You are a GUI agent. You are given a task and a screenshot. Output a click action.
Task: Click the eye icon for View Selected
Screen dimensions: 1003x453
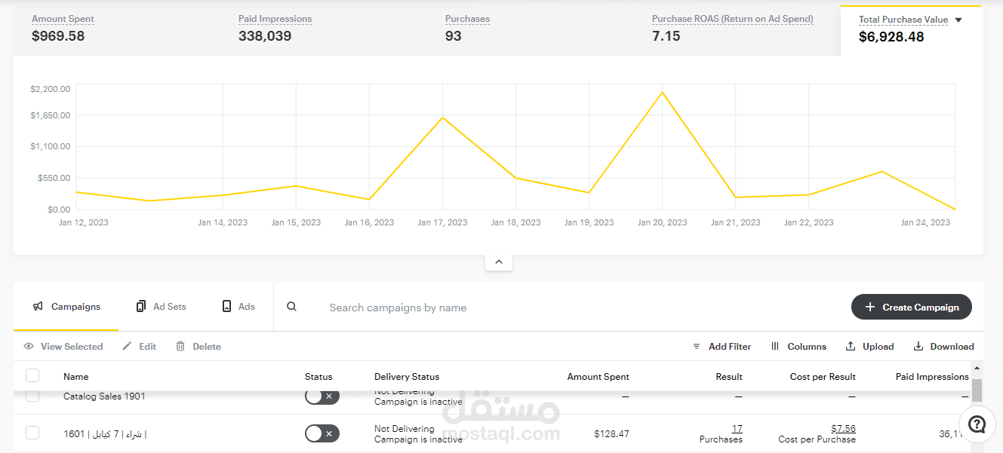[29, 346]
